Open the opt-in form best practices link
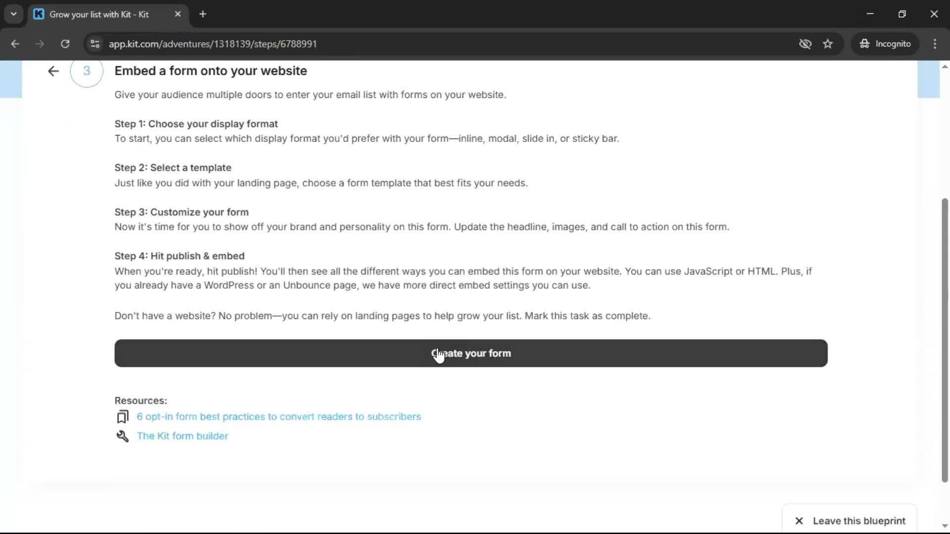Viewport: 950px width, 534px height. point(279,417)
